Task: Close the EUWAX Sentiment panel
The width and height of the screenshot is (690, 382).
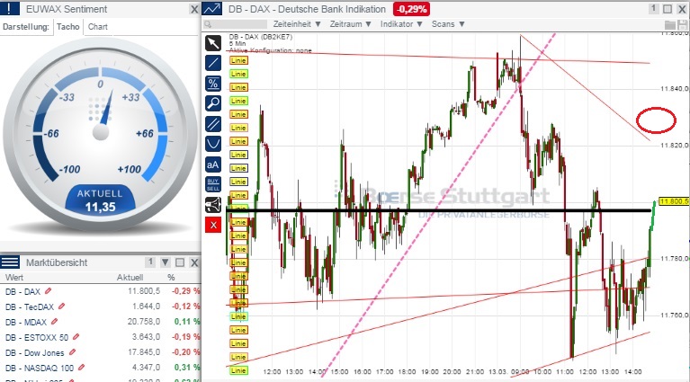Action: [194, 9]
